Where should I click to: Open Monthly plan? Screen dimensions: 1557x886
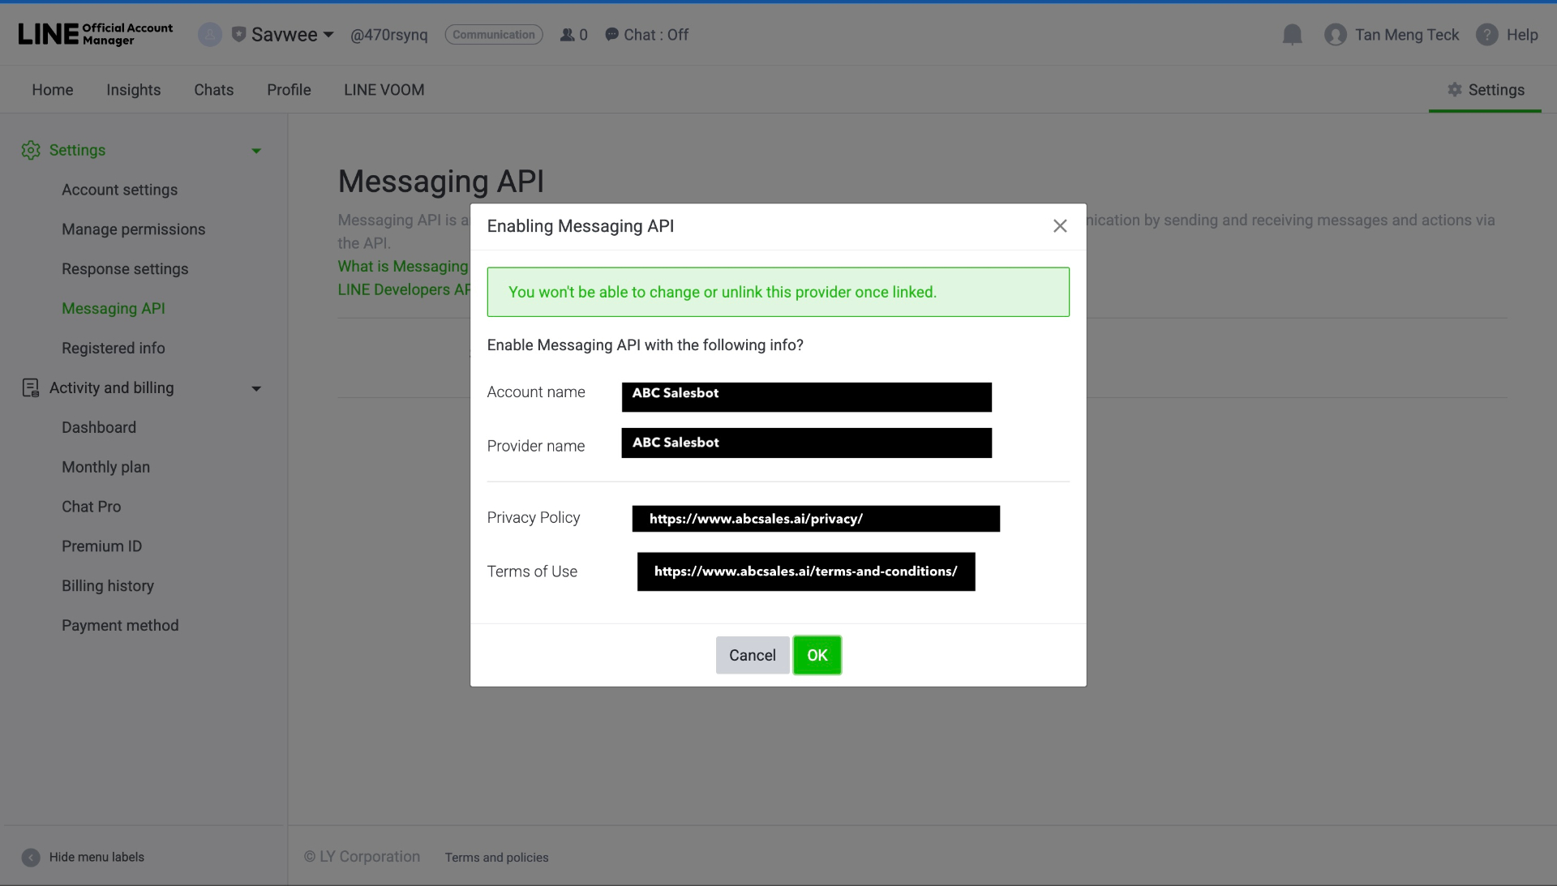pyautogui.click(x=105, y=468)
